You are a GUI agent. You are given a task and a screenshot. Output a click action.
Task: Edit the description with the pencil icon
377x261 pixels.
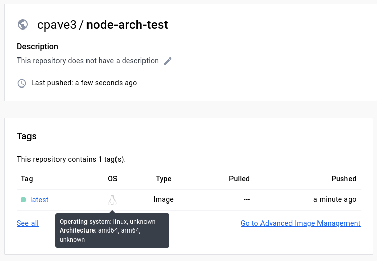click(x=168, y=61)
